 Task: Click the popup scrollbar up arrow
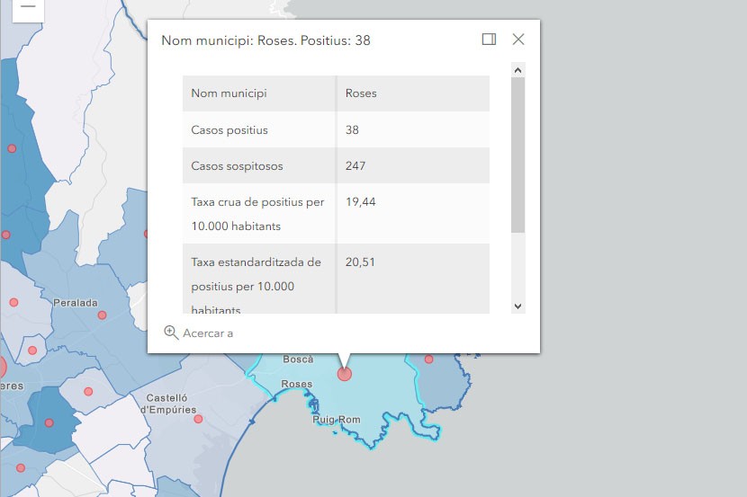(517, 70)
